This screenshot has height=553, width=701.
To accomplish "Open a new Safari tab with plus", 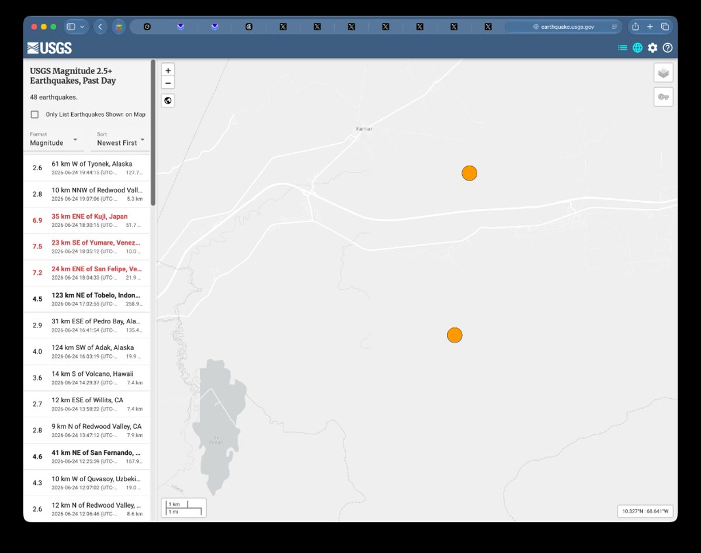I will [650, 27].
